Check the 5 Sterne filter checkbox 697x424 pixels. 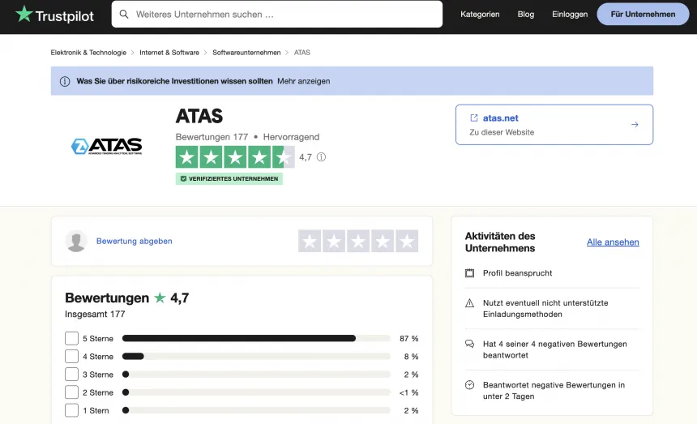tap(71, 338)
